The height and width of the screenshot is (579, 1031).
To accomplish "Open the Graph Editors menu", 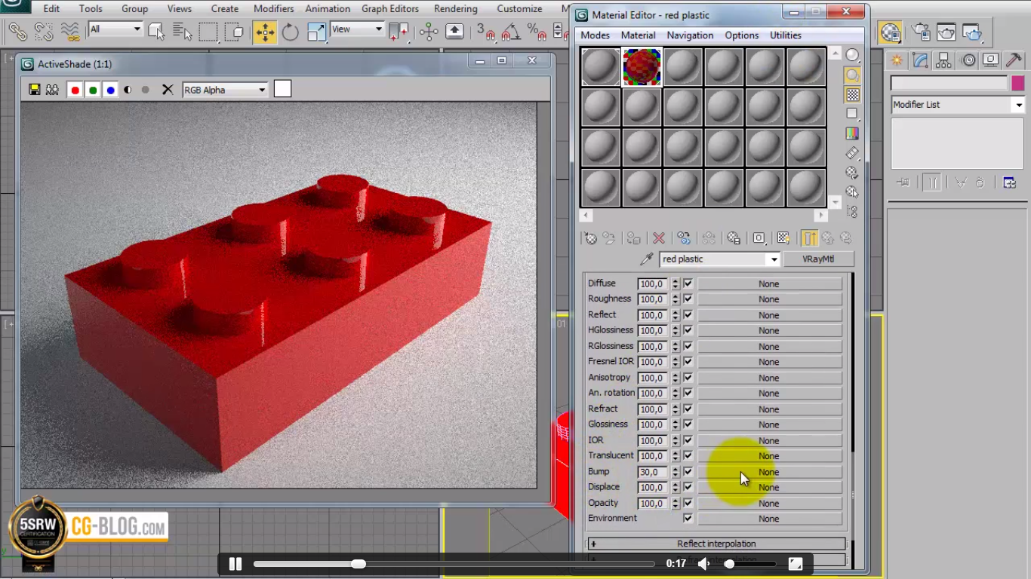I will click(390, 9).
